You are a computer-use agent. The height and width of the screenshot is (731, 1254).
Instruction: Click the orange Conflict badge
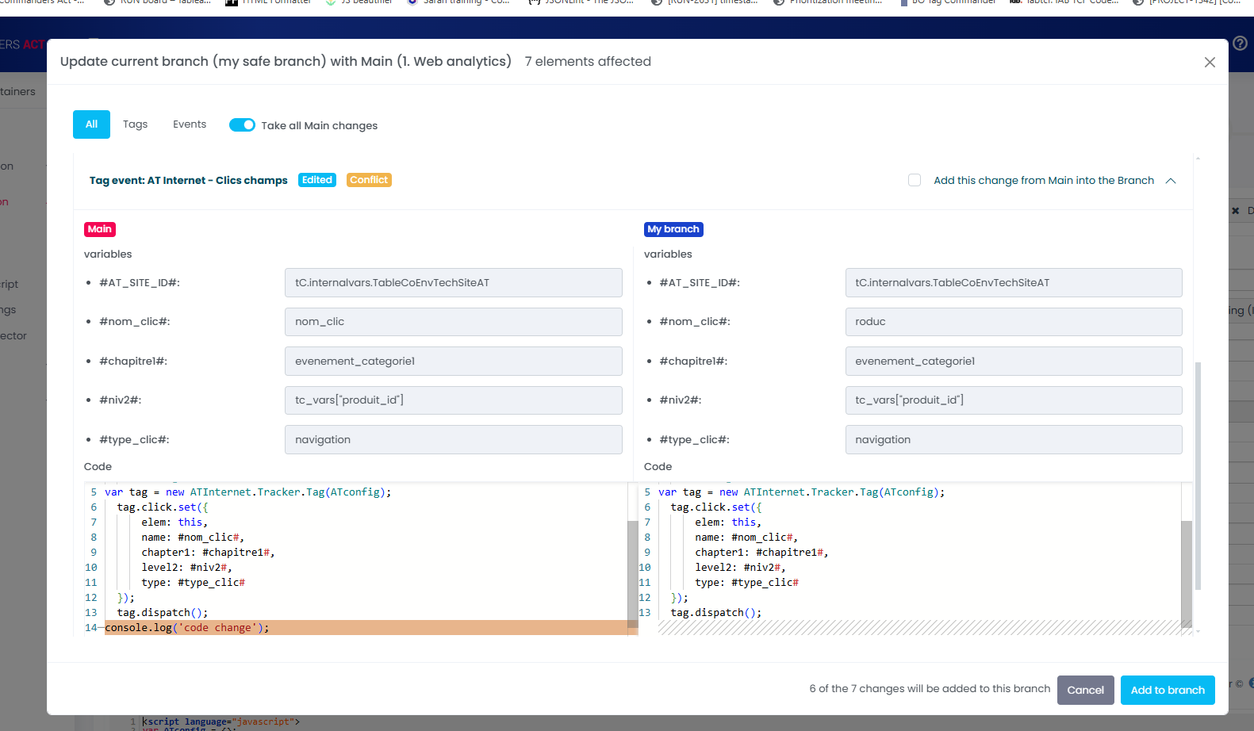click(x=369, y=180)
